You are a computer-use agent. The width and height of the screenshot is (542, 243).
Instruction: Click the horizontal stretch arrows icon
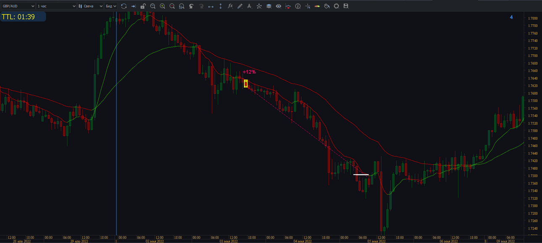(210, 6)
